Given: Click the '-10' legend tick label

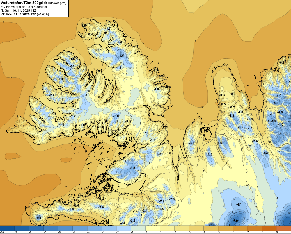Looking at the screenshot, I should point(2,232).
